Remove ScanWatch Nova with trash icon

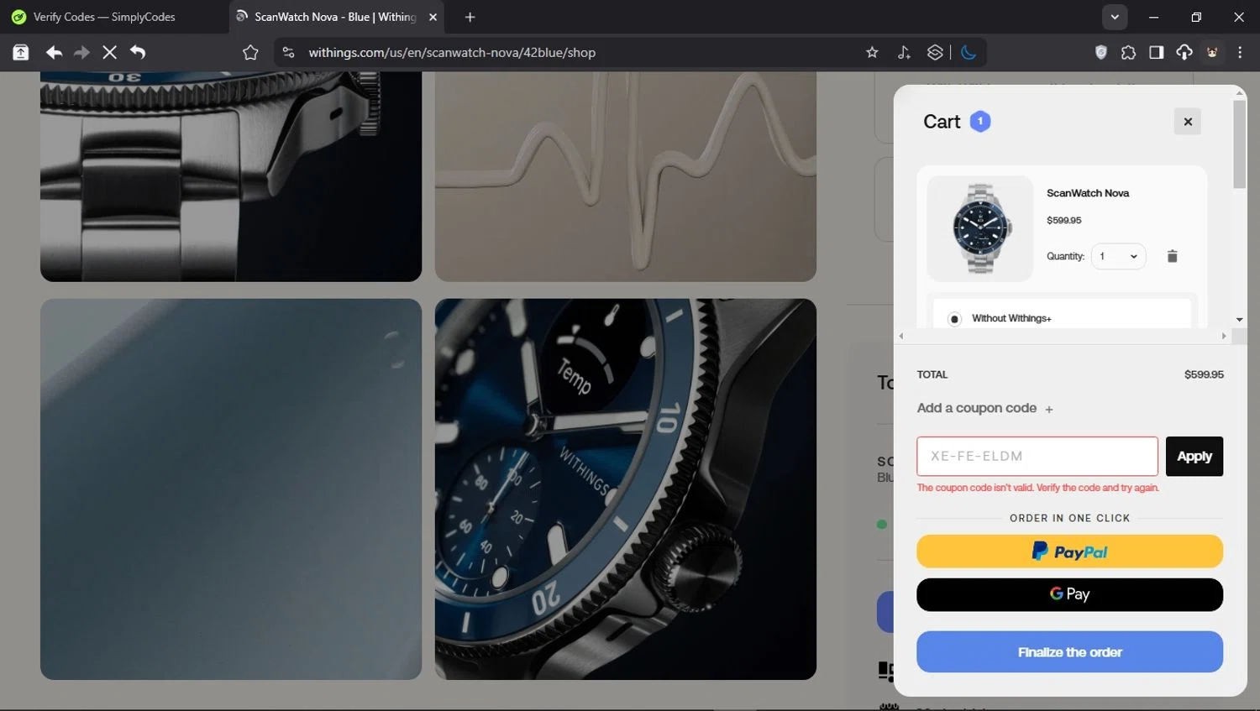1173,256
